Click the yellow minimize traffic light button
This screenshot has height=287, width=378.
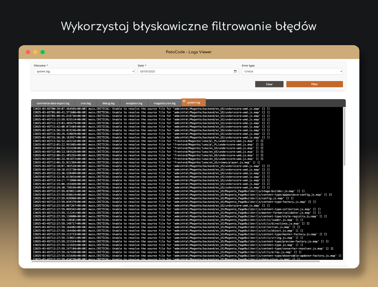pyautogui.click(x=35, y=52)
